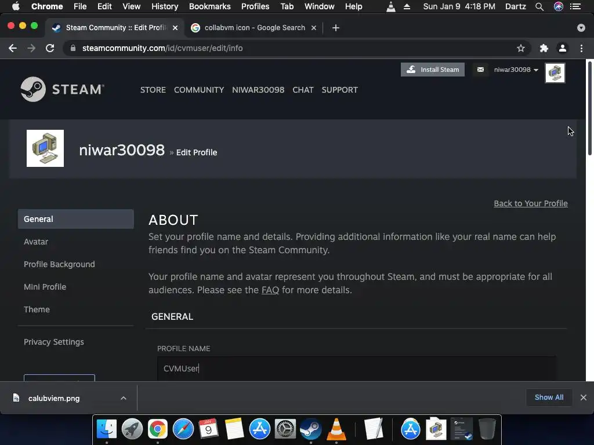
Task: Open the View menu
Action: pyautogui.click(x=132, y=6)
